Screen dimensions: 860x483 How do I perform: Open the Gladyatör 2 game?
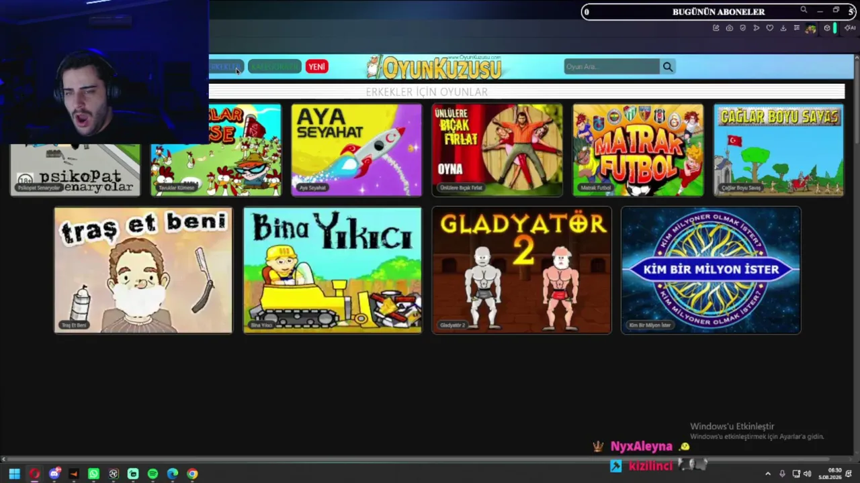coord(521,270)
